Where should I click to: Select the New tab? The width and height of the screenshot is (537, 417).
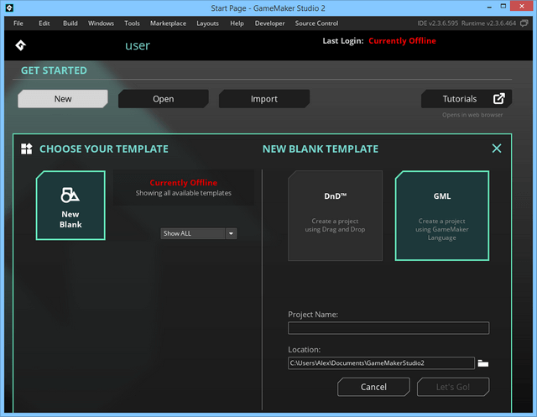click(63, 99)
